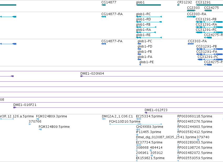Select feature 305912

[x=157, y=153]
